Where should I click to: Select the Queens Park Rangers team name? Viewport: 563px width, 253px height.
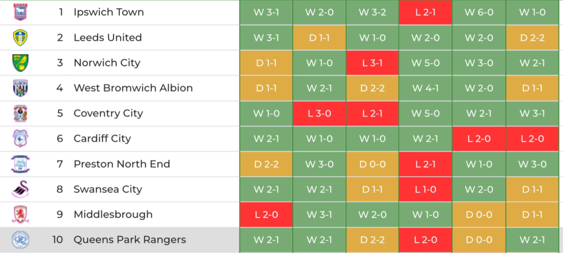click(x=130, y=240)
